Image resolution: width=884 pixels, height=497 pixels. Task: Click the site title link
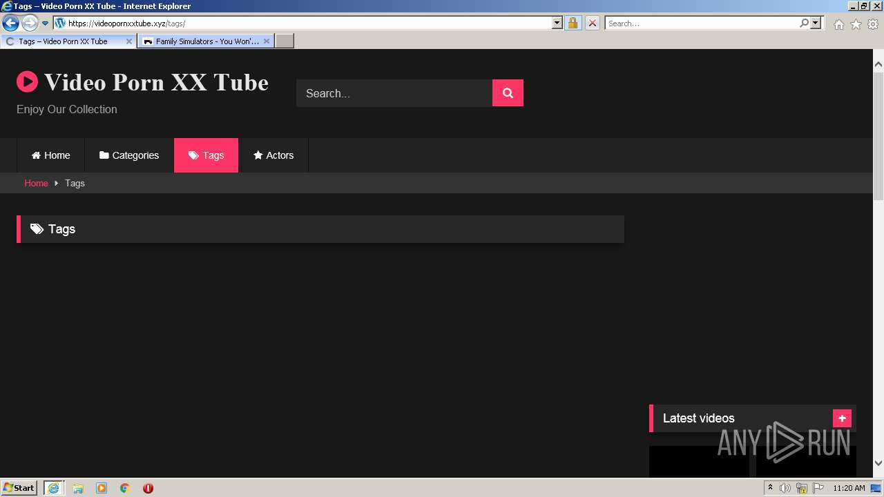coord(156,82)
